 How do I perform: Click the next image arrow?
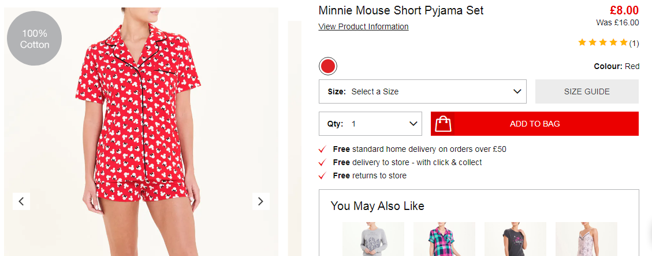260,201
